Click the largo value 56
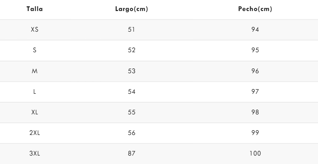This screenshot has width=318, height=164. [132, 133]
